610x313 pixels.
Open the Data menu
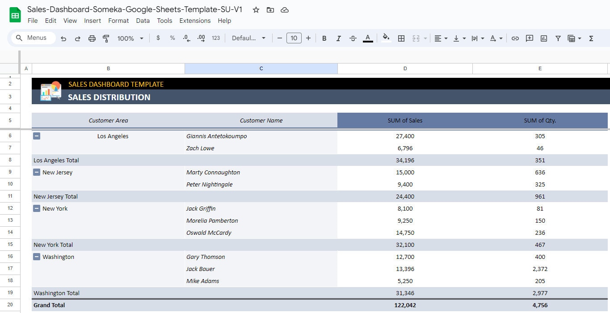tap(143, 21)
